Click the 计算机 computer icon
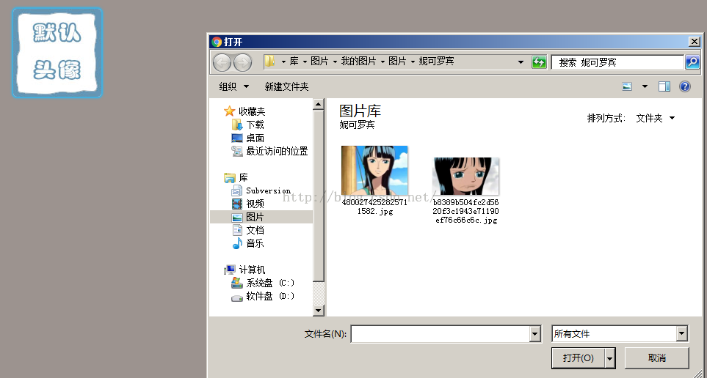The image size is (707, 378). point(230,270)
